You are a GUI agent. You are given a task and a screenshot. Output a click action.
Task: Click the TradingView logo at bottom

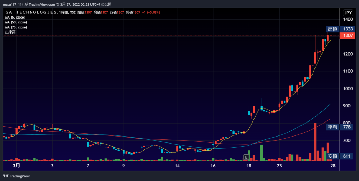16,176
